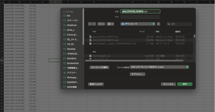Collapse the dialog with the chevron button
Screen dimensions: 215x112
[158, 24]
